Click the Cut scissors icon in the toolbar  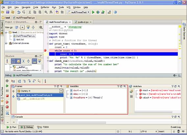30,12
